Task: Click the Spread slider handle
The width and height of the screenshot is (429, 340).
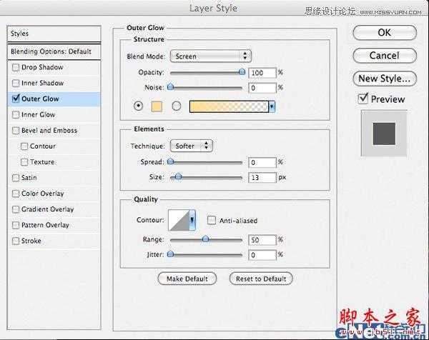Action: 171,161
